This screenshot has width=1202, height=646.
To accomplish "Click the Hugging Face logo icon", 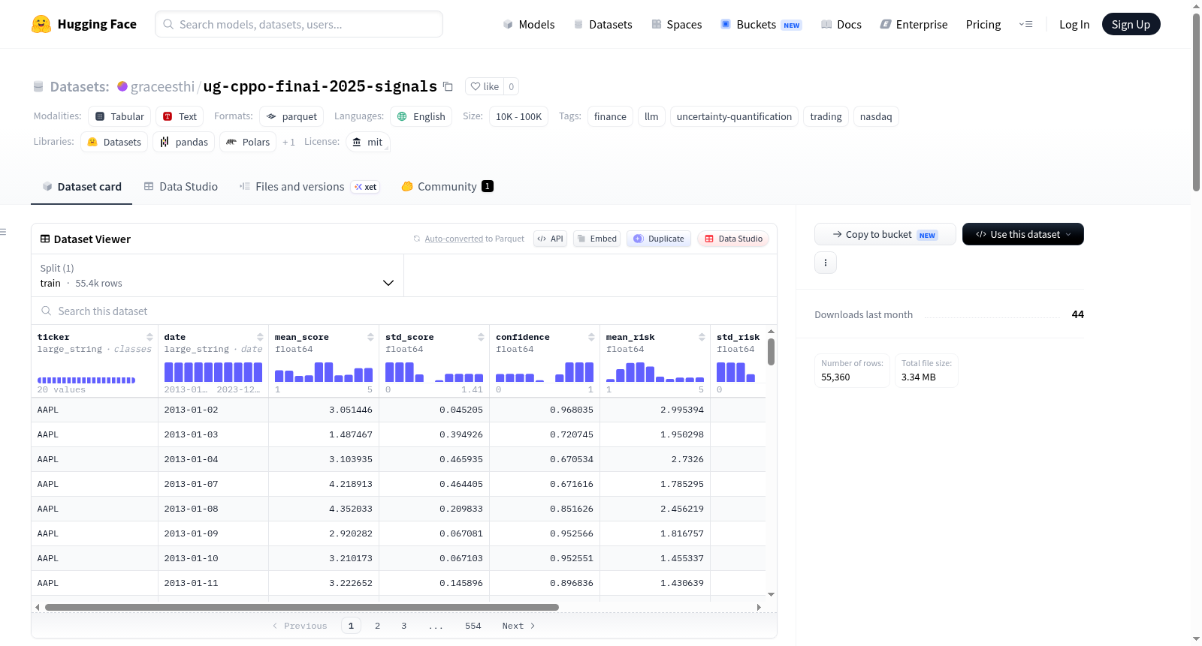I will tap(41, 24).
